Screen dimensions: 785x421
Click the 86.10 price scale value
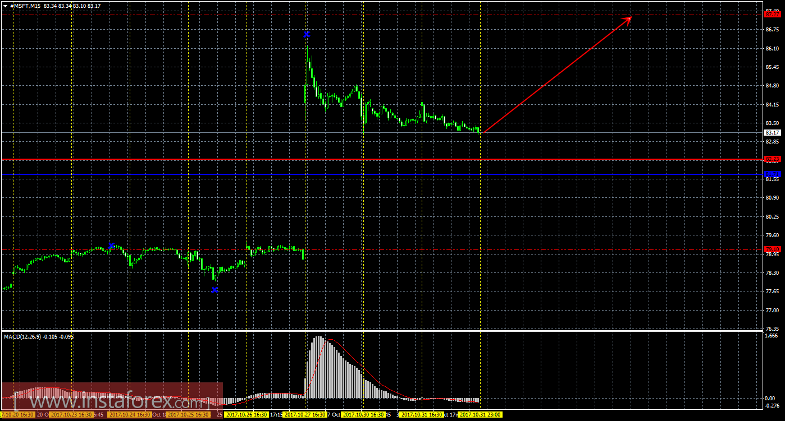pyautogui.click(x=772, y=48)
